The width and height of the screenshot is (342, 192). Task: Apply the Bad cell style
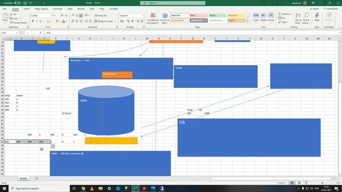(x=198, y=15)
